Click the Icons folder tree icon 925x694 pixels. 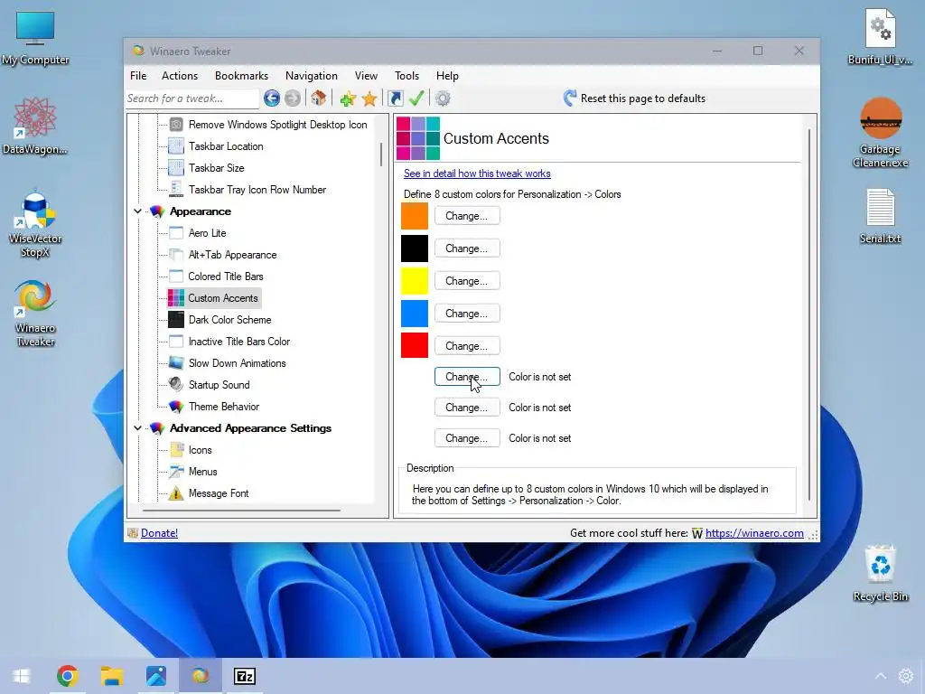(176, 450)
